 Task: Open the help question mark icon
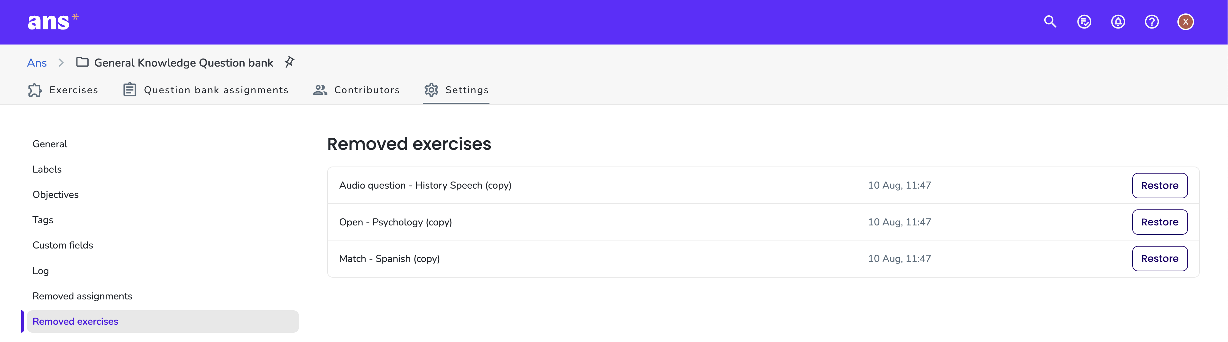coord(1152,22)
